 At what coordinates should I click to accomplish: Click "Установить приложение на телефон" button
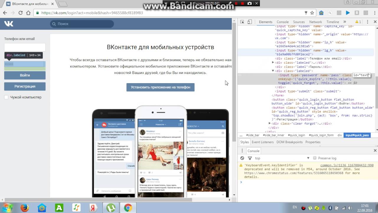160,87
